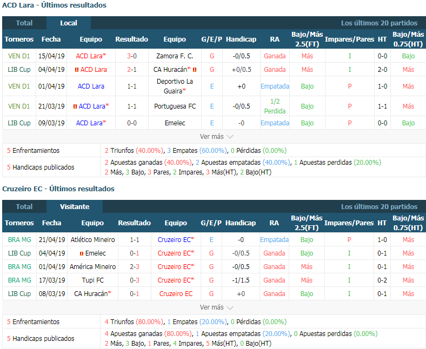The image size is (426, 349).
Task: Switch to Total tab in ACD Lara section
Action: click(x=24, y=23)
